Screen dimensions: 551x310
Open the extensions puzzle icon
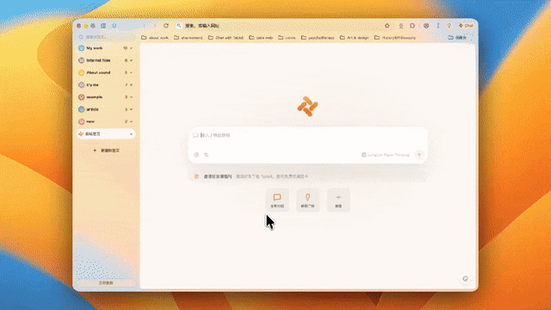click(412, 26)
